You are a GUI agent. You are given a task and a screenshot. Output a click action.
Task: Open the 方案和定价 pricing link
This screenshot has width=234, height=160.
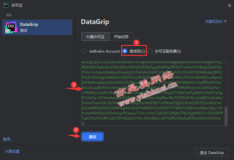coord(215,22)
